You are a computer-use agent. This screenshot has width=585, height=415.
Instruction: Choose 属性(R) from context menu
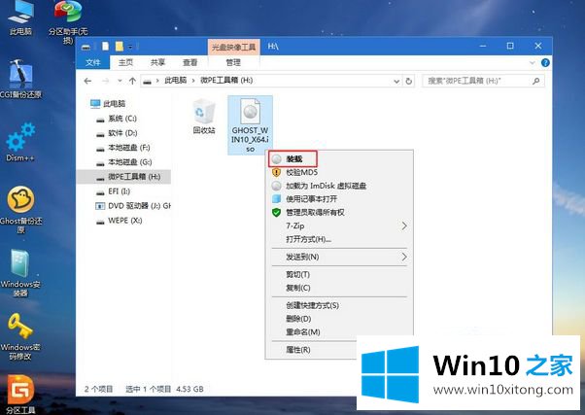click(313, 350)
